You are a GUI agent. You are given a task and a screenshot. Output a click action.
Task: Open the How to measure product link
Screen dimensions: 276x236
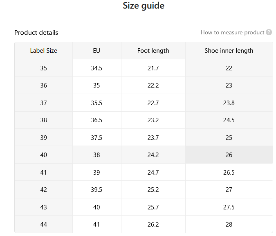click(x=232, y=32)
